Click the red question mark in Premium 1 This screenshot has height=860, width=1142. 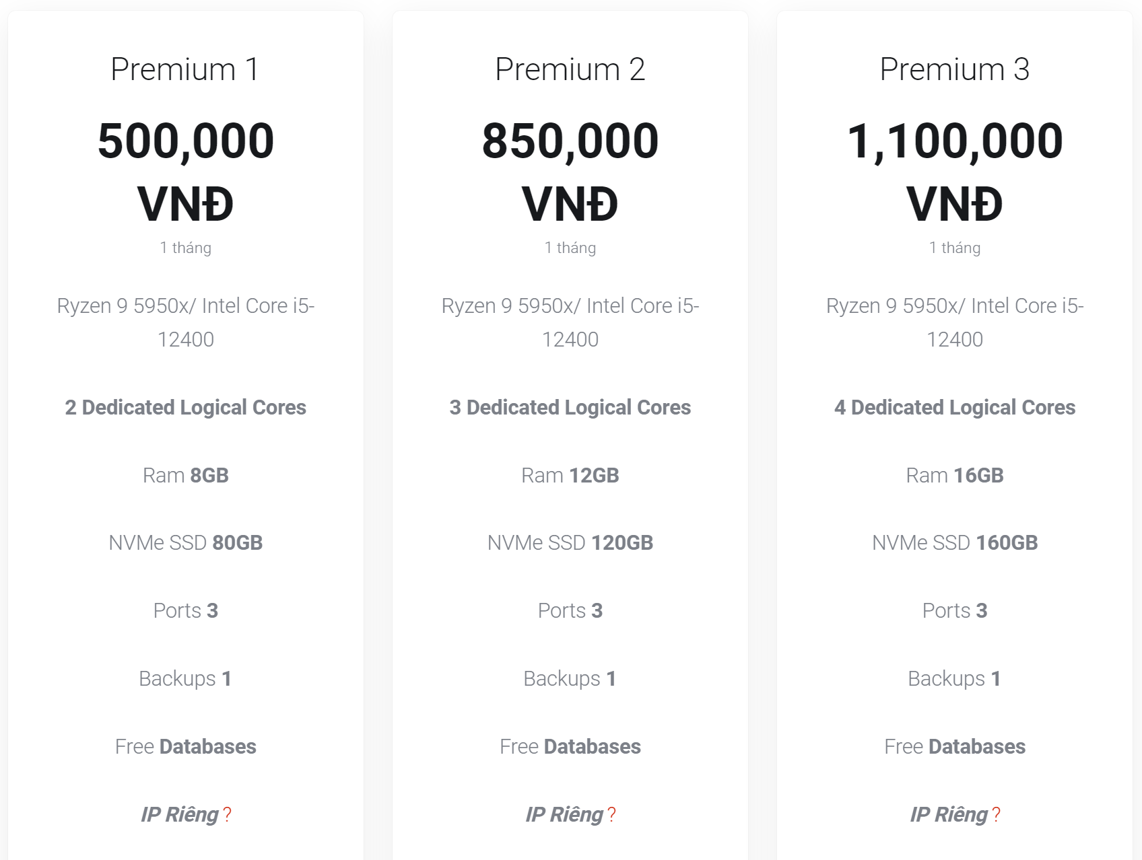pyautogui.click(x=227, y=815)
